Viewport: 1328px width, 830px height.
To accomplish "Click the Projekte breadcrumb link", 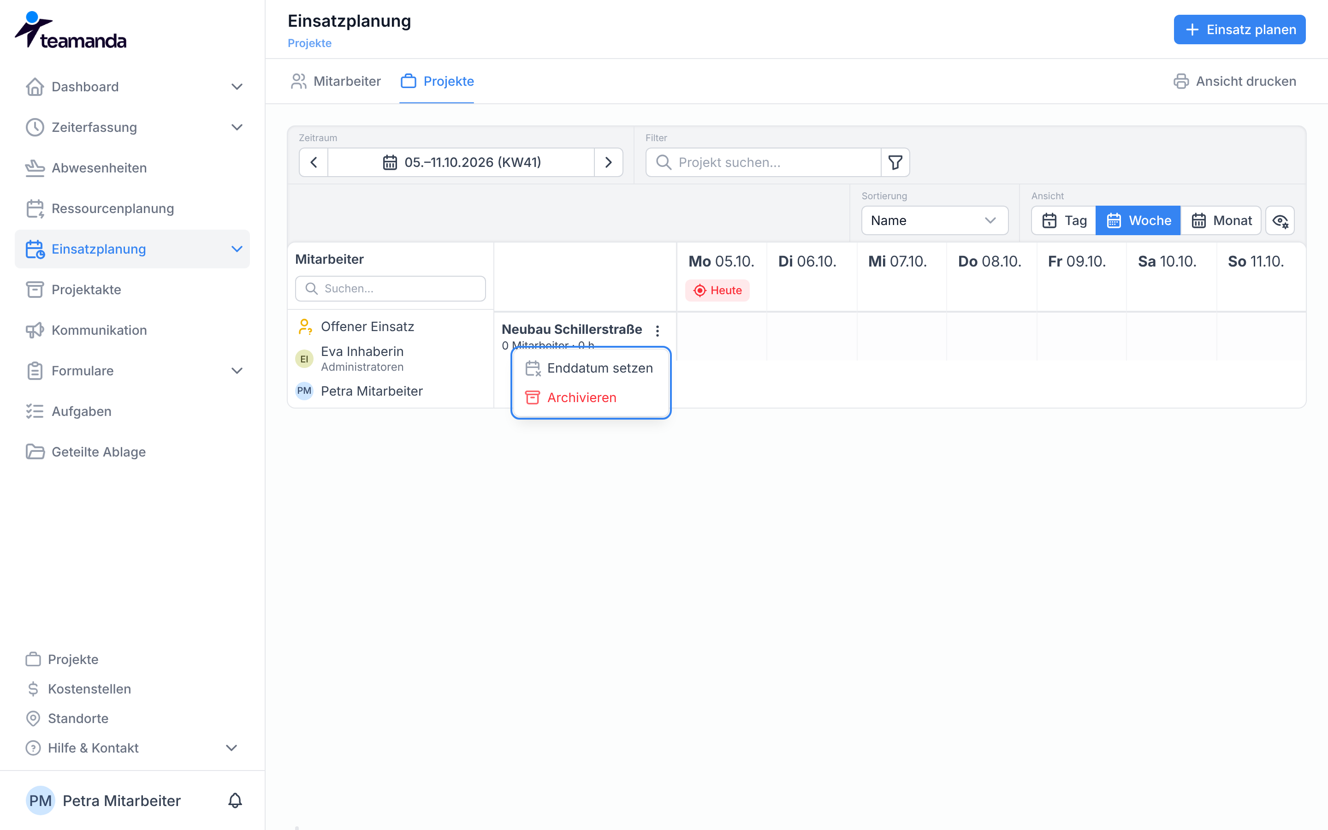I will [309, 43].
